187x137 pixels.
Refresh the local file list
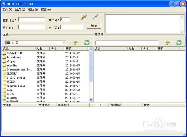pyautogui.click(x=87, y=43)
